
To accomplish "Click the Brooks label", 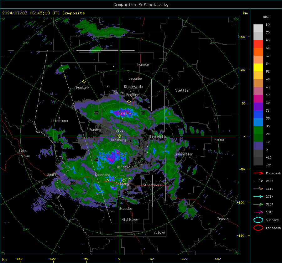I will point(223,219).
